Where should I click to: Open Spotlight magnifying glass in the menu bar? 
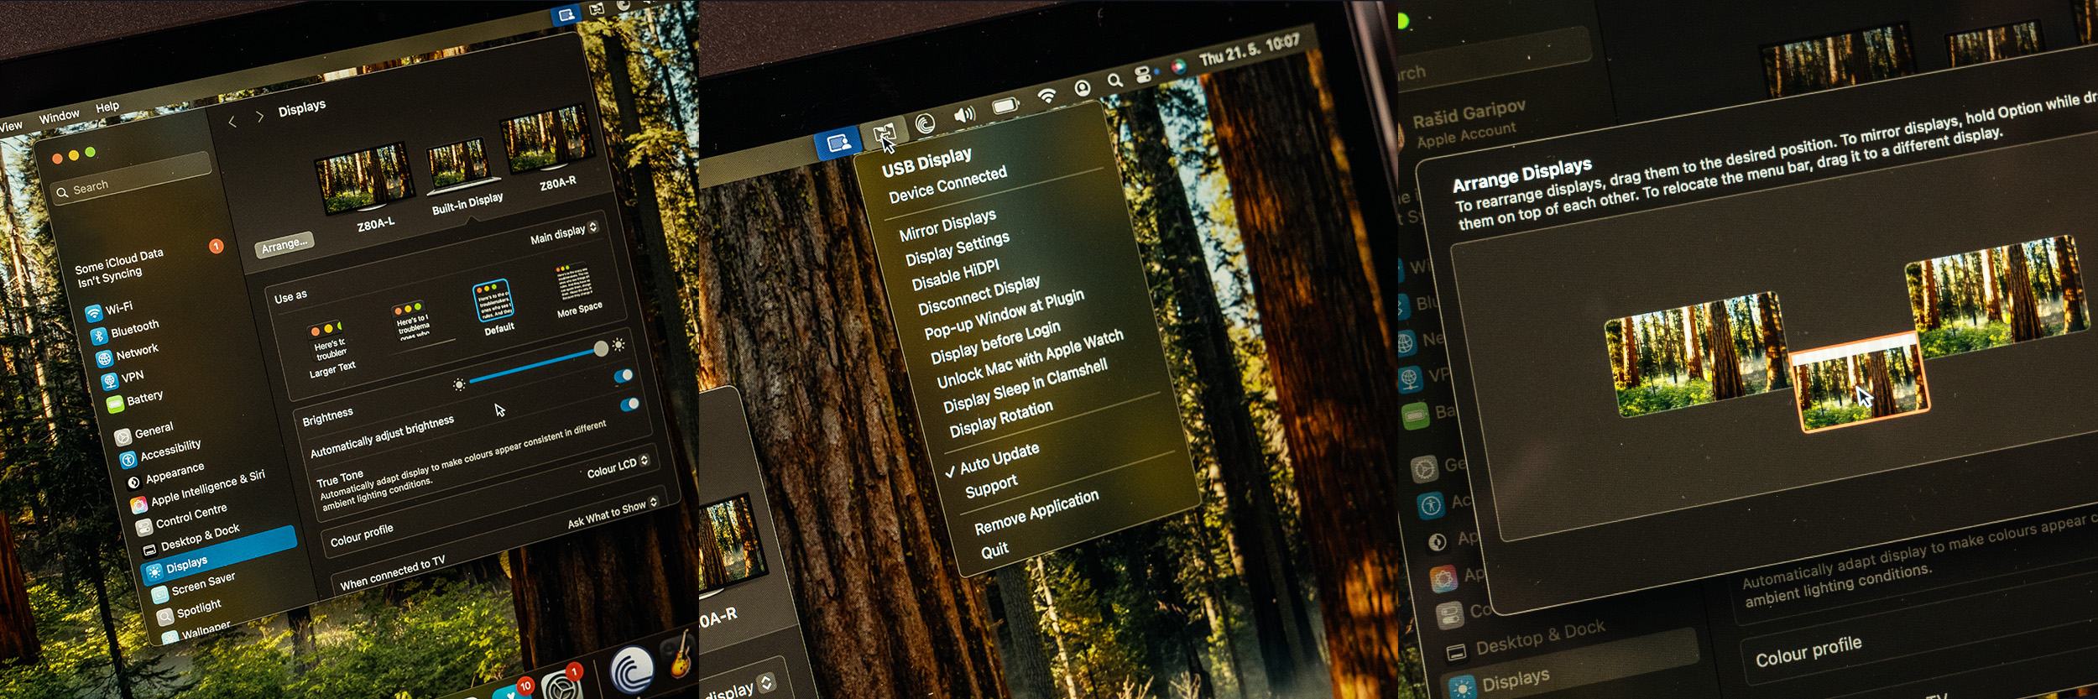[1114, 81]
